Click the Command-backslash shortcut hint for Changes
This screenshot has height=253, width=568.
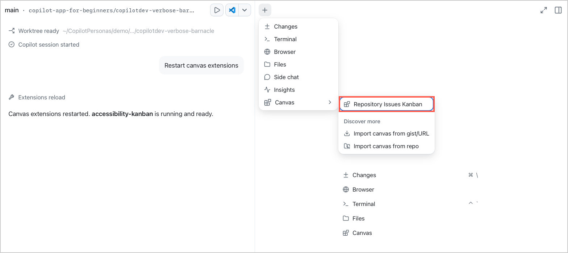point(473,175)
